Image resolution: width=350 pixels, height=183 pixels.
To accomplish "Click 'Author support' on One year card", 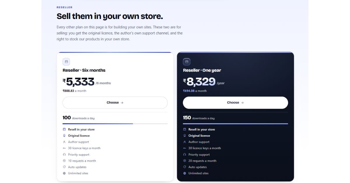I will point(199,142).
